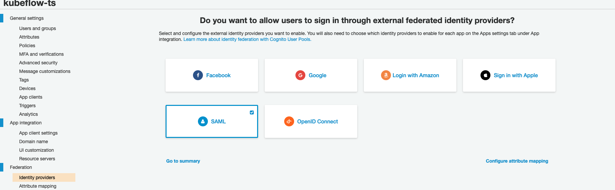Screen dimensions: 615x190
Task: Open Attribute mapping settings
Action: 37,186
